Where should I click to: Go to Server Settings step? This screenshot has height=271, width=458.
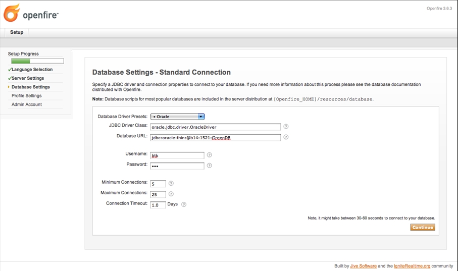(x=28, y=78)
